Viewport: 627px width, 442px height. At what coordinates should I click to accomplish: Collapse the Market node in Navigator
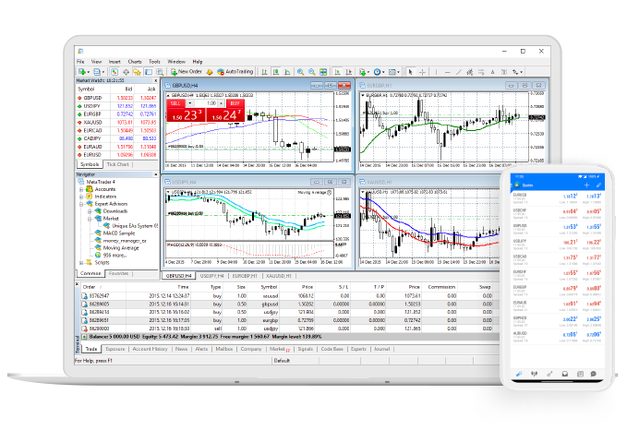[x=90, y=219]
